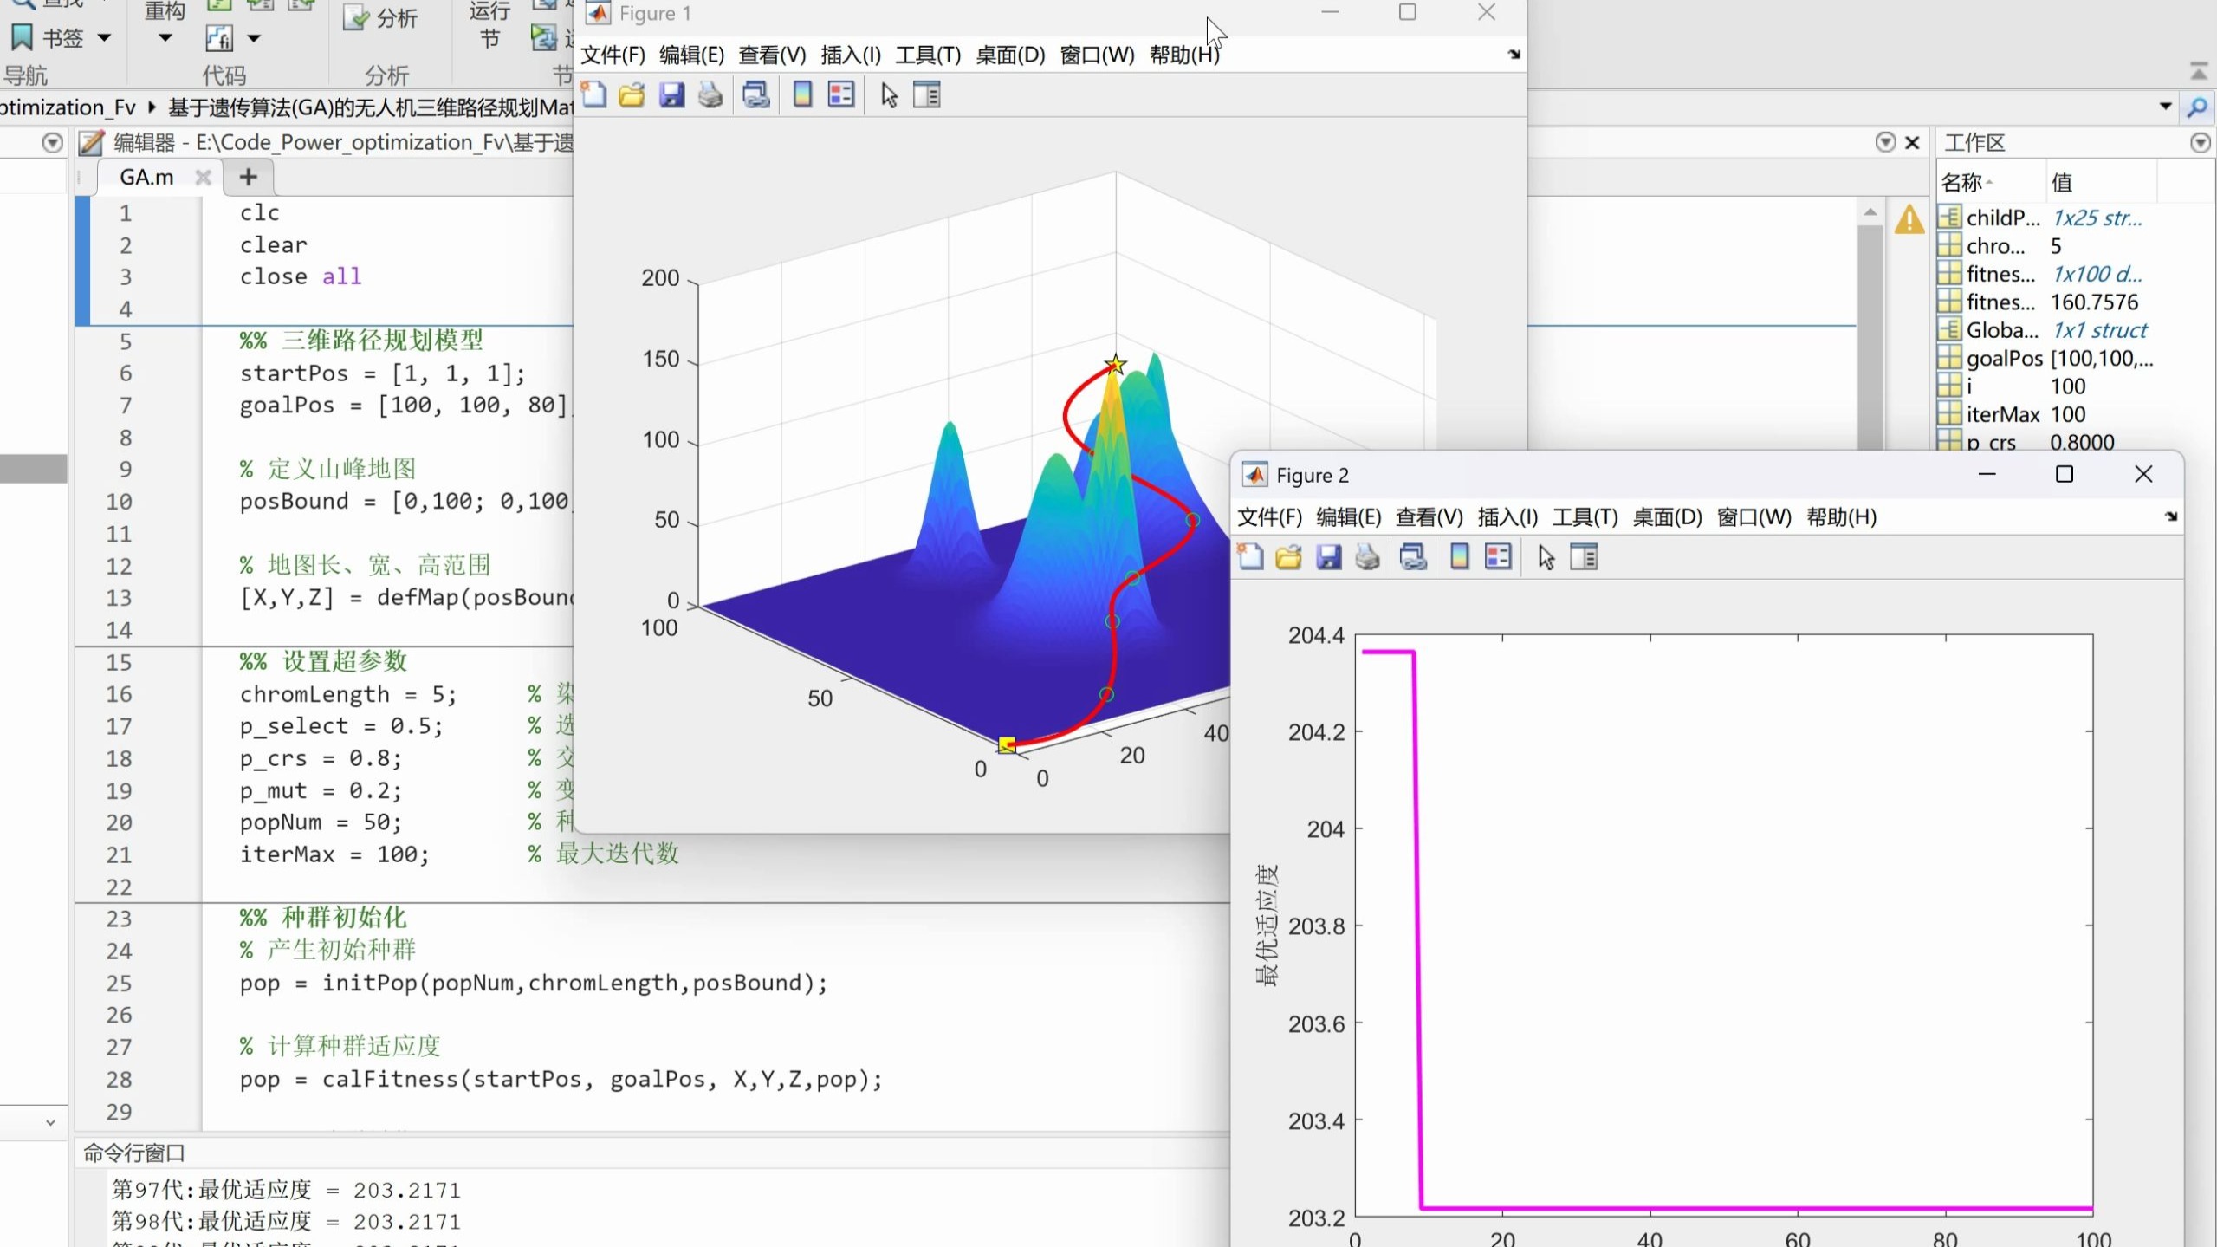Open editor panel actions dropdown circle
The height and width of the screenshot is (1247, 2217).
[x=1885, y=142]
